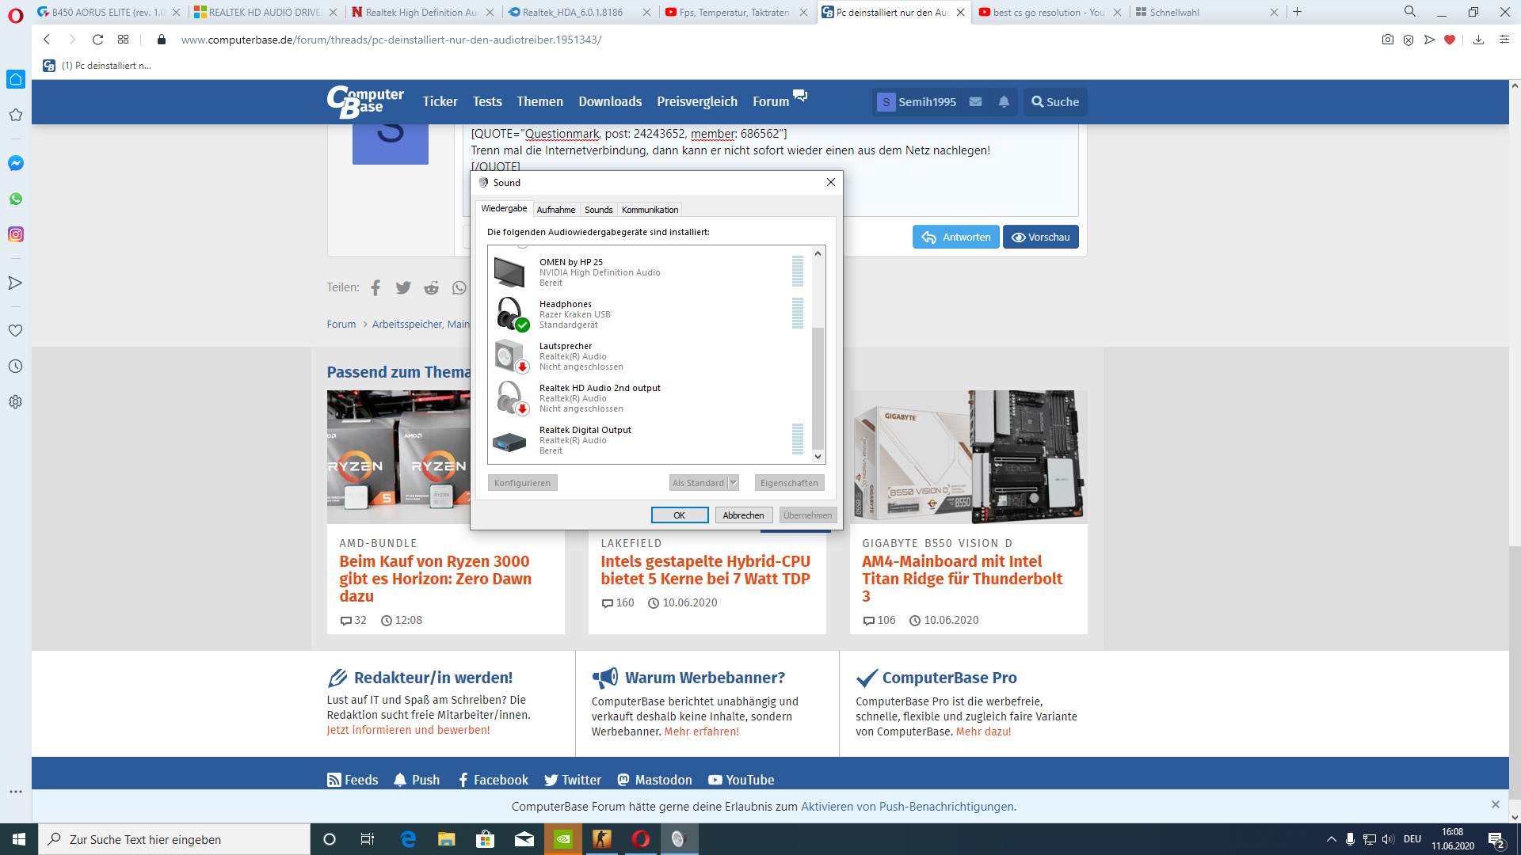Show hidden system tray icons
The height and width of the screenshot is (855, 1521).
coord(1331,839)
